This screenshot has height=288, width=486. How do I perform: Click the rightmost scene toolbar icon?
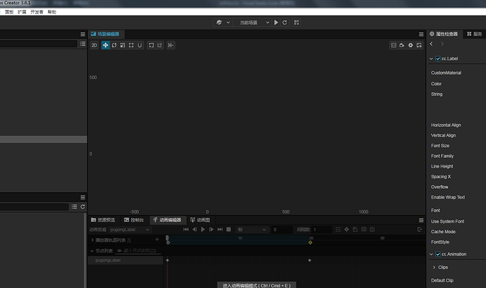[x=419, y=45]
